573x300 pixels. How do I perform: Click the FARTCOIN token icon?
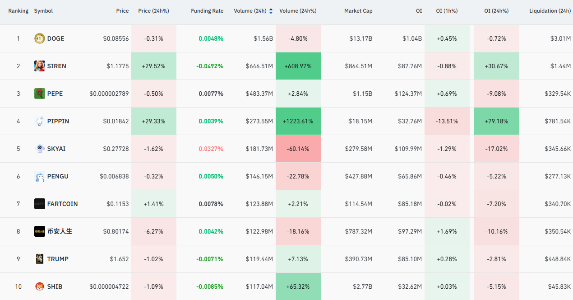coord(40,204)
